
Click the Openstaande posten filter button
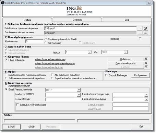[125, 63]
